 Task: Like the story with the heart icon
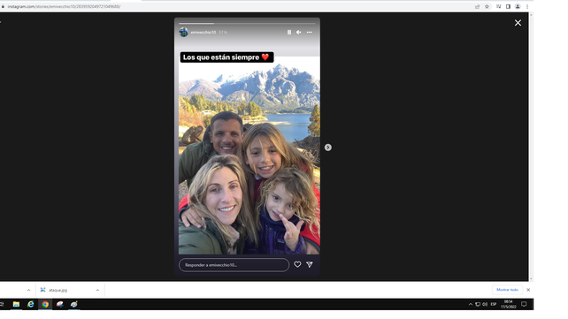(x=297, y=265)
